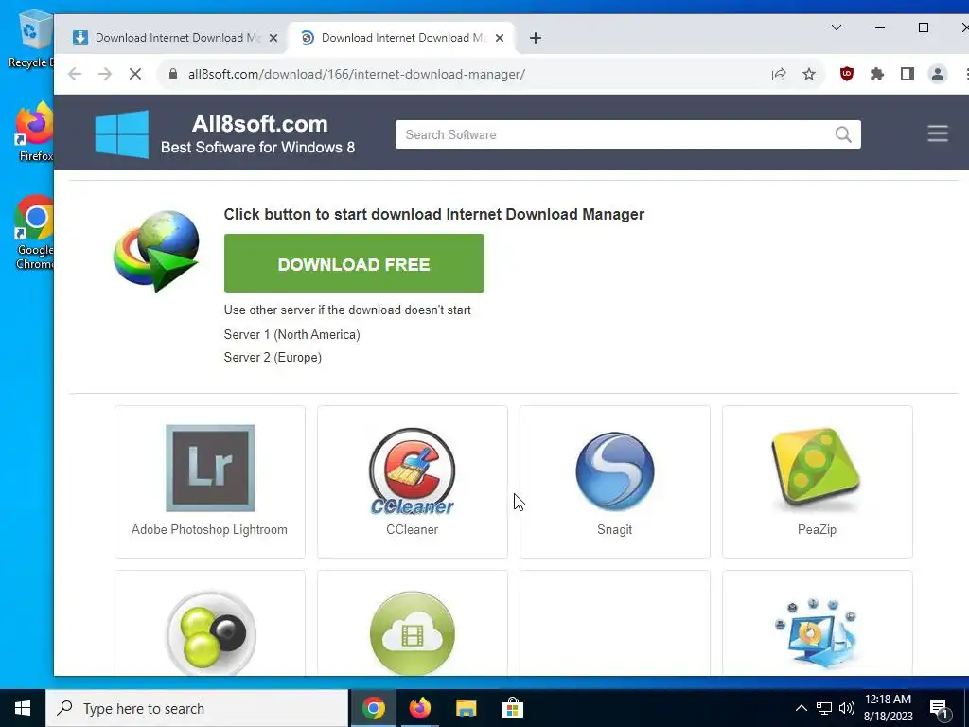Open a new browser tab

[x=536, y=38]
